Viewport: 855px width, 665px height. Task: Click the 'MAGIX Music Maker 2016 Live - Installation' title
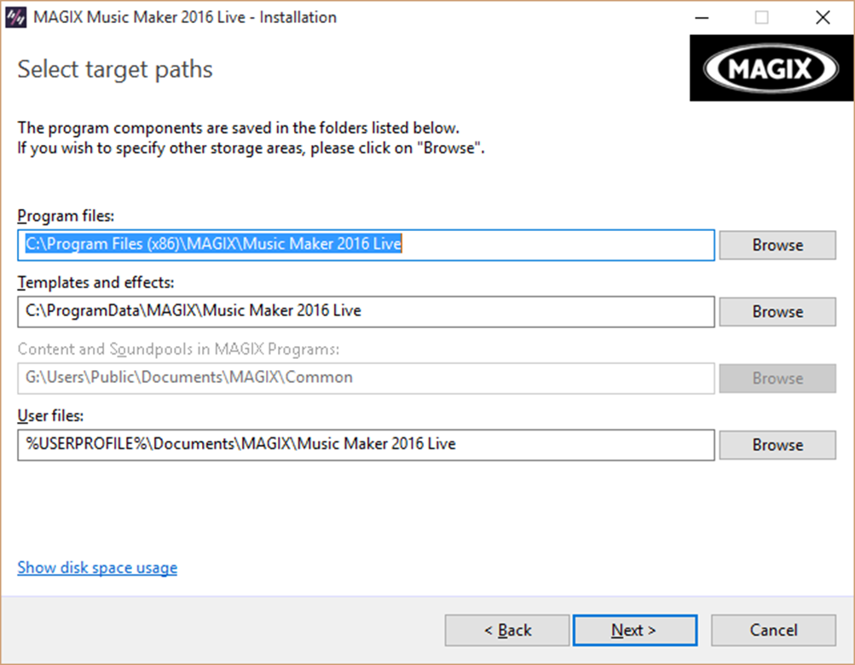point(185,17)
